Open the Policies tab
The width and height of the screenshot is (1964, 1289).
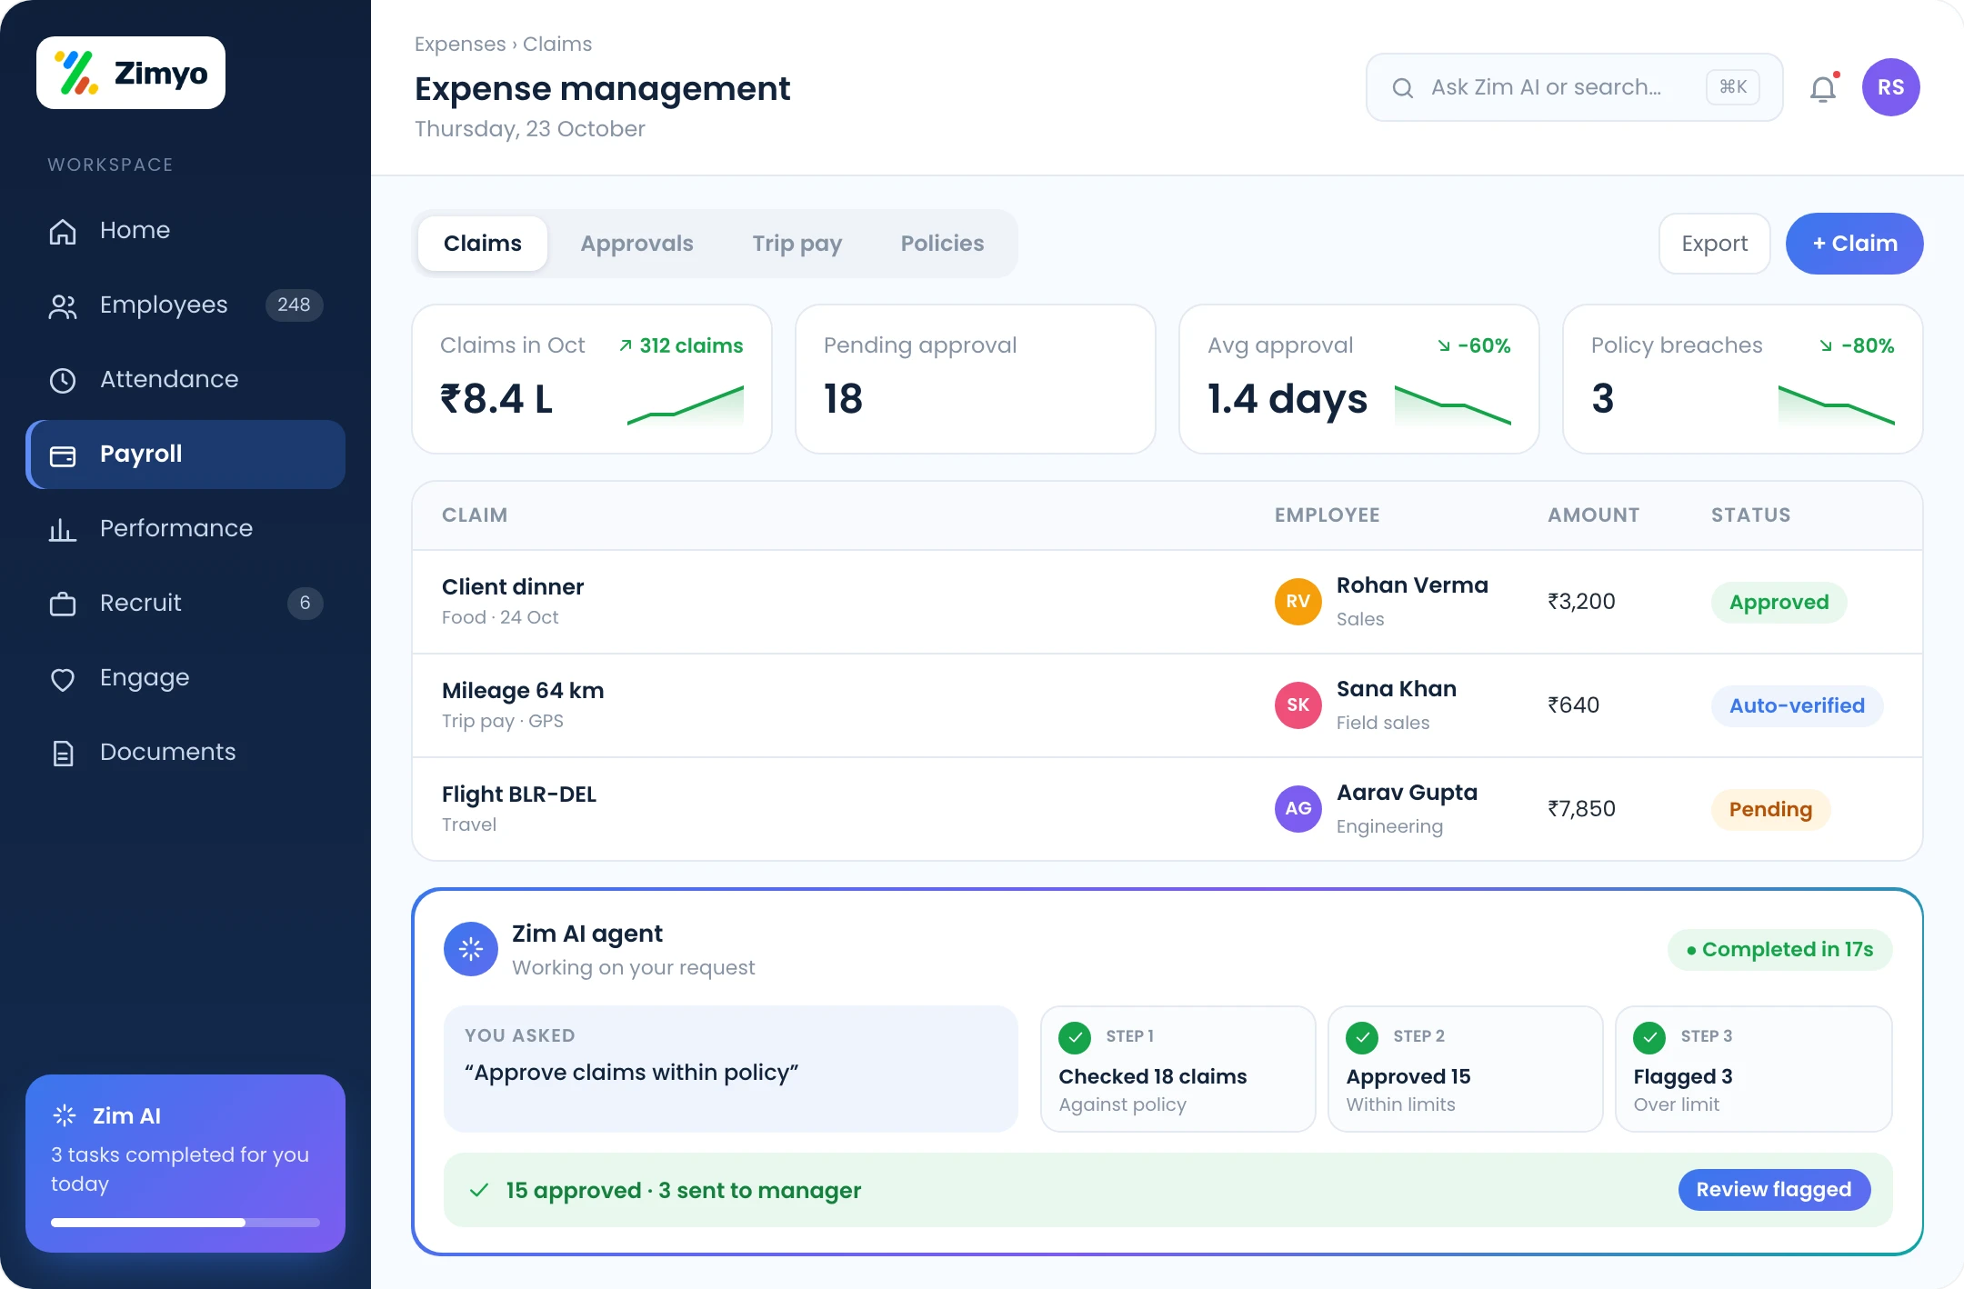coord(942,244)
